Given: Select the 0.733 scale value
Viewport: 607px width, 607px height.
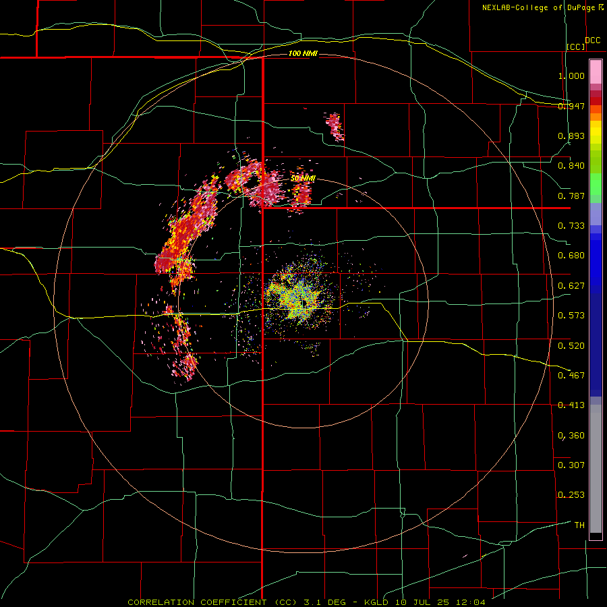Looking at the screenshot, I should point(571,226).
